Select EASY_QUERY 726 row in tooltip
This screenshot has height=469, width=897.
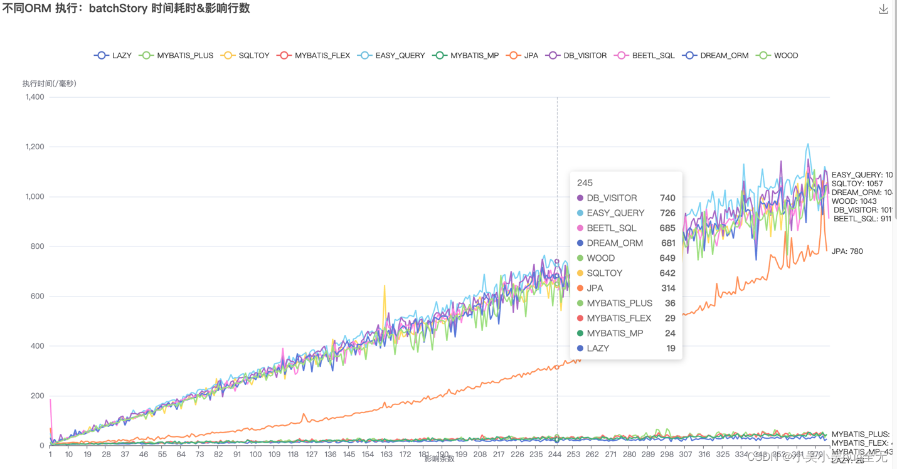pos(626,213)
